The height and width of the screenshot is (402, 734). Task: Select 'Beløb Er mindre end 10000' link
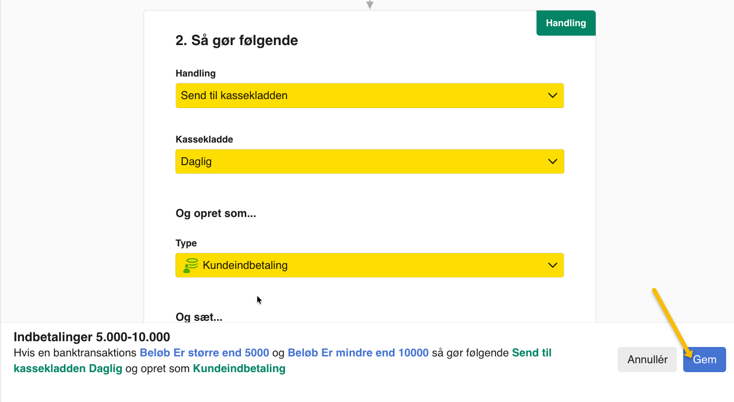[x=358, y=353]
